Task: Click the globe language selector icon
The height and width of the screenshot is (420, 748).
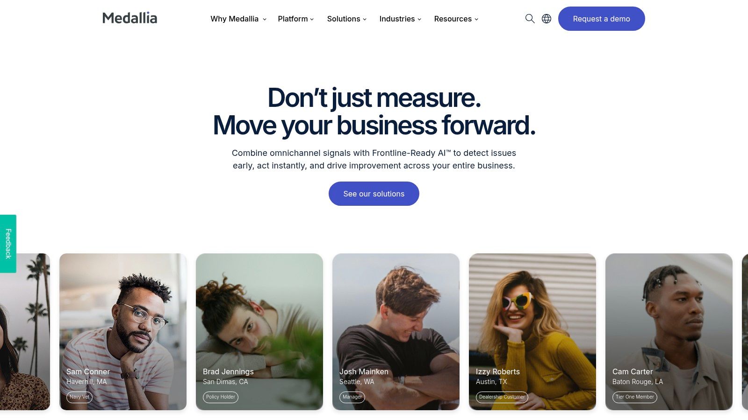Action: pos(547,19)
